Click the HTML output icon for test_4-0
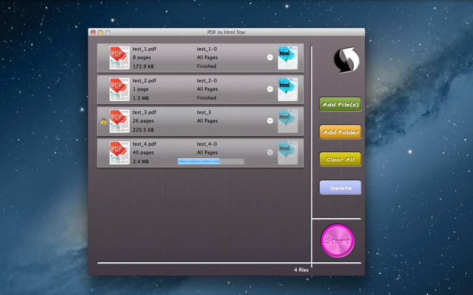The height and width of the screenshot is (295, 473). pyautogui.click(x=288, y=153)
